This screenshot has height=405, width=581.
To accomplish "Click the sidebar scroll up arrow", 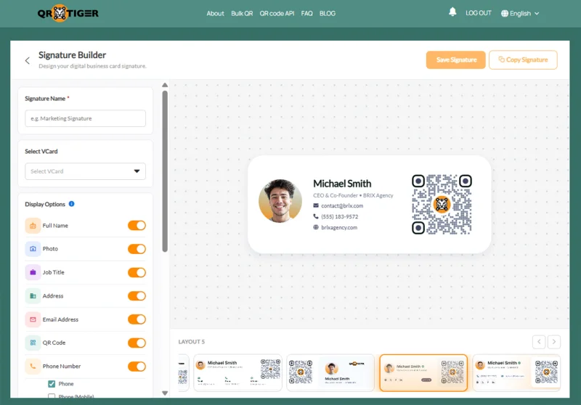I will pos(165,85).
